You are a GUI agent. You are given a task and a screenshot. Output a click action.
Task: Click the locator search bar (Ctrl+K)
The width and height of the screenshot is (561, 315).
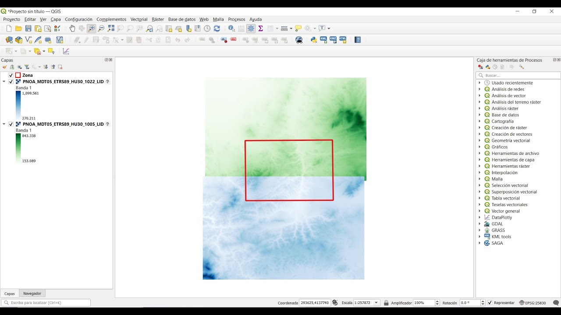[46, 303]
